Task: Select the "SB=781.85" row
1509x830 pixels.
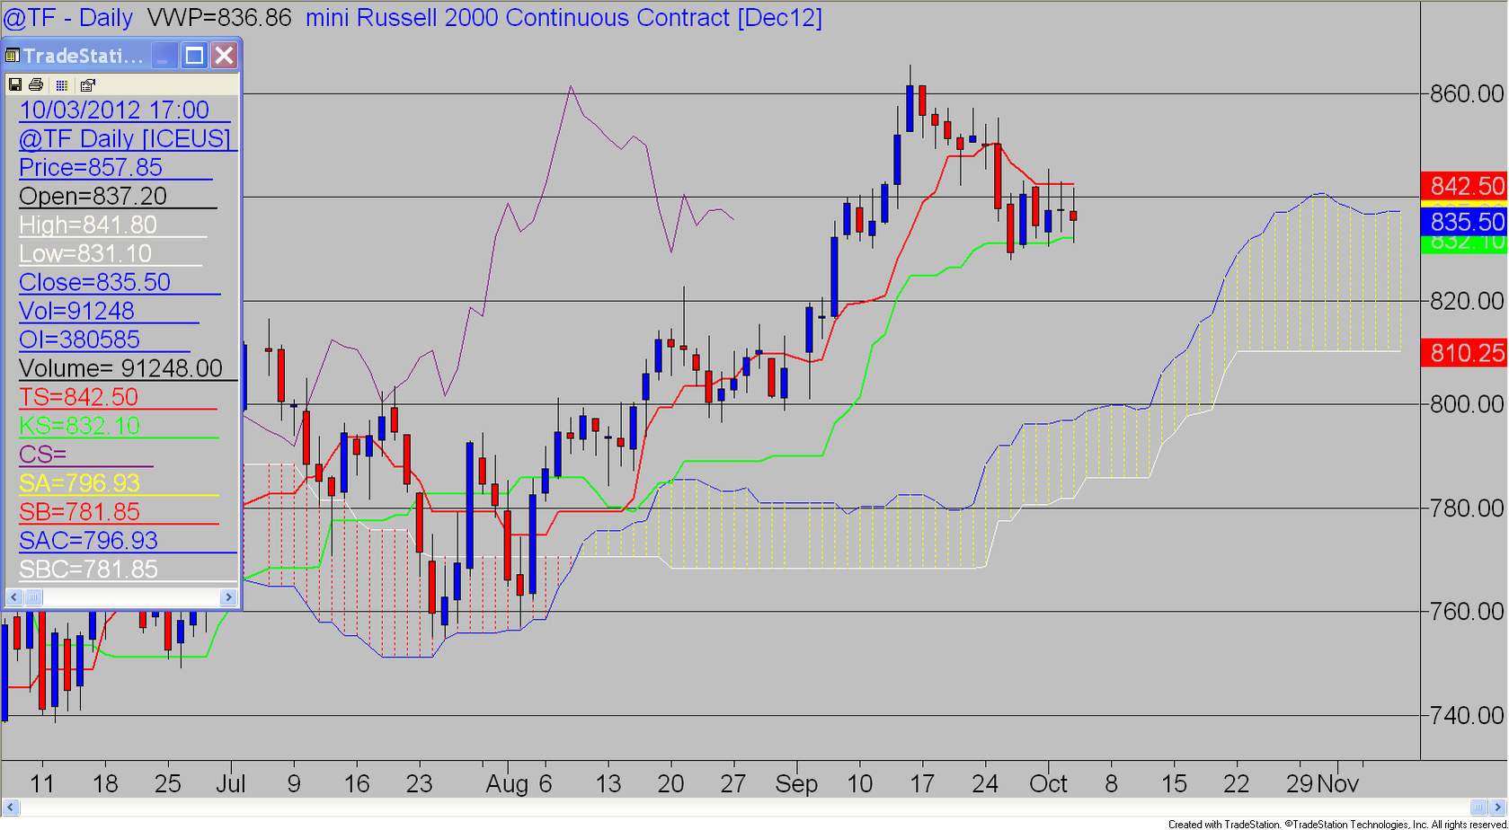Action: [x=119, y=512]
